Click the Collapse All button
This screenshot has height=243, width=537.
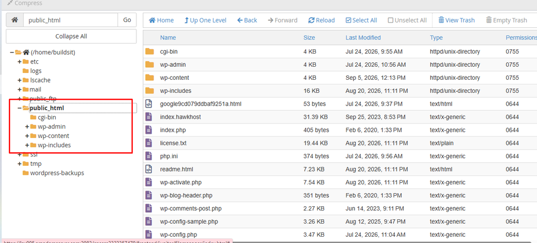click(71, 36)
